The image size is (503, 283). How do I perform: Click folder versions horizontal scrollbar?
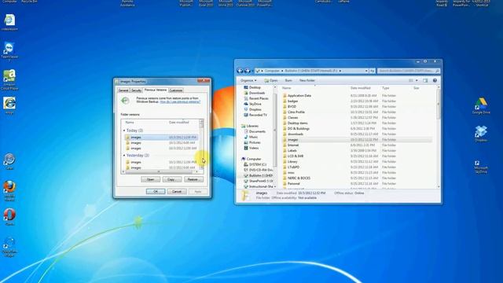(x=160, y=172)
